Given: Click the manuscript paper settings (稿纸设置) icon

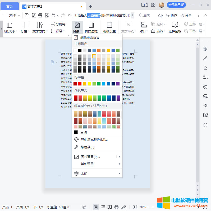Looking at the screenshot, I should point(109,27).
